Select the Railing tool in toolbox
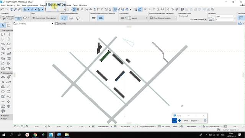Screen dimensions: 245x138 [9, 49]
